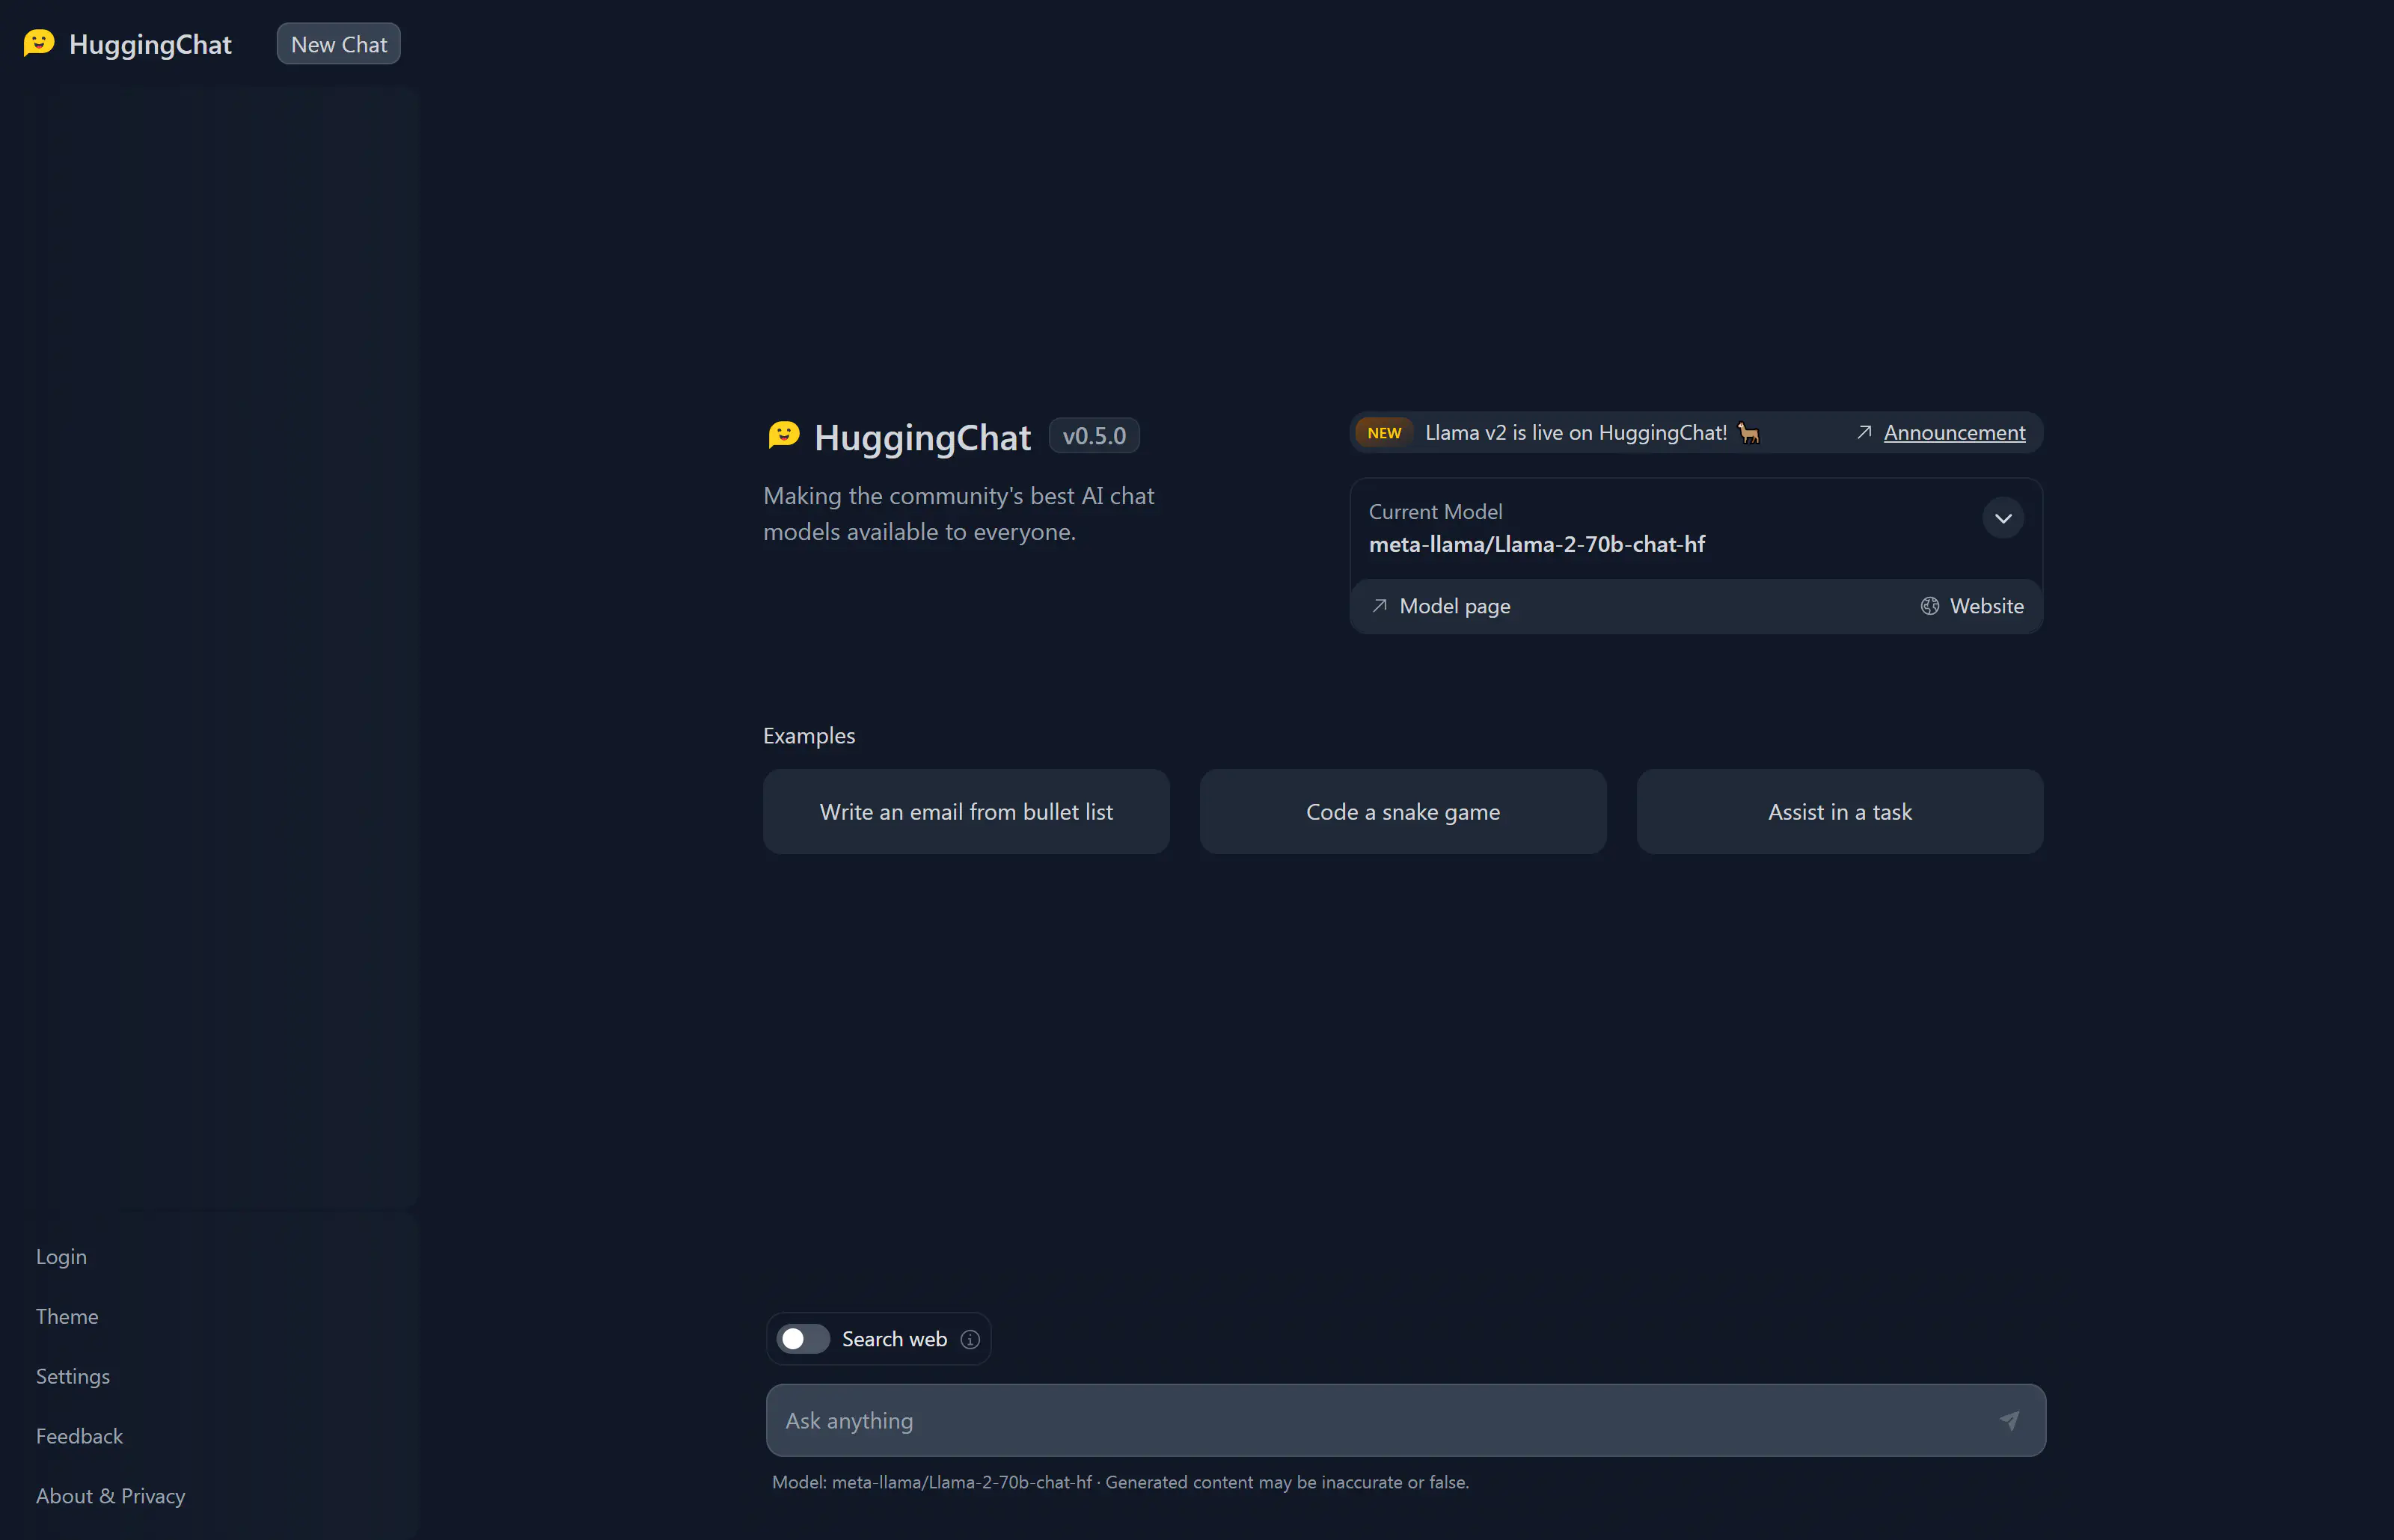Click the "Llama v2 is live on HuggingChat!" text

1575,432
